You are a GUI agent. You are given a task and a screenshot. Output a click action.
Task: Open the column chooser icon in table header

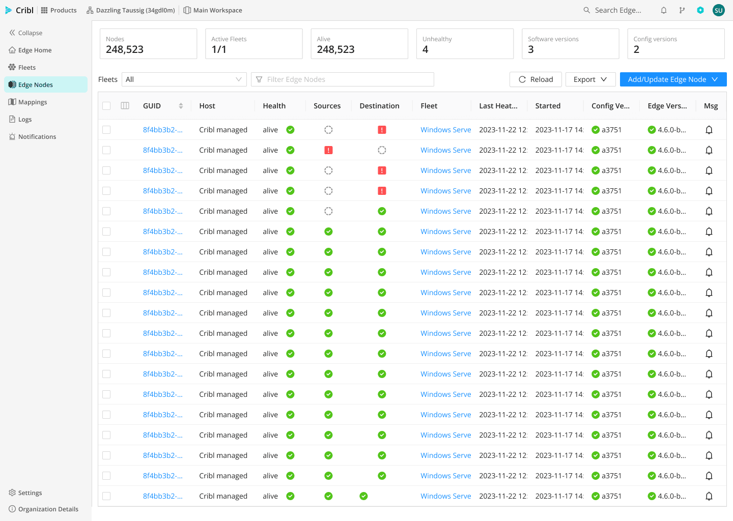[125, 106]
